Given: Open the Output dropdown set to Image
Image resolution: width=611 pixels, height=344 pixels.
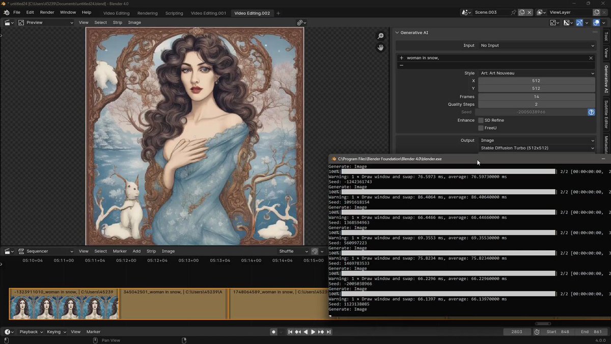Looking at the screenshot, I should pyautogui.click(x=537, y=140).
